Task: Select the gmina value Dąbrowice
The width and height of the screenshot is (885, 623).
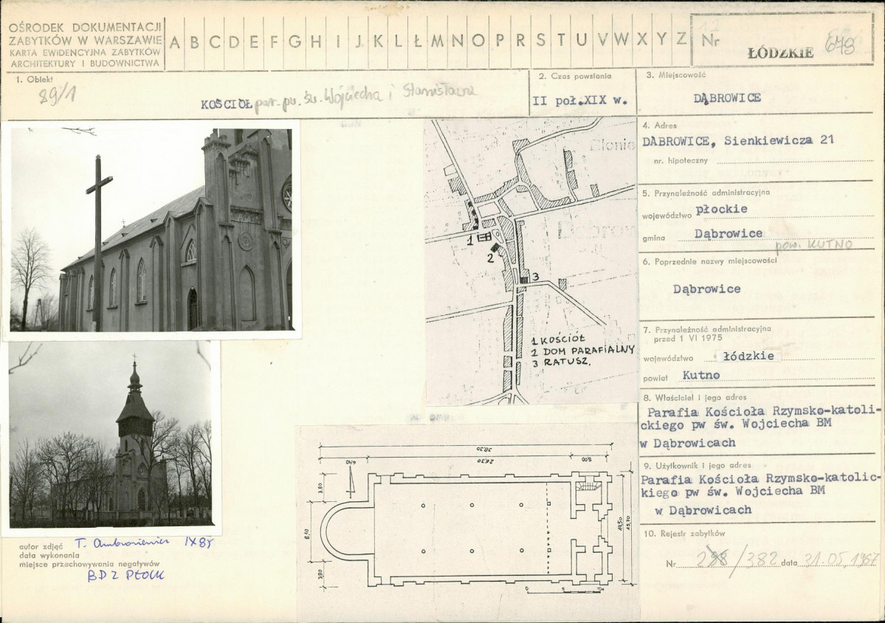Action: (728, 233)
